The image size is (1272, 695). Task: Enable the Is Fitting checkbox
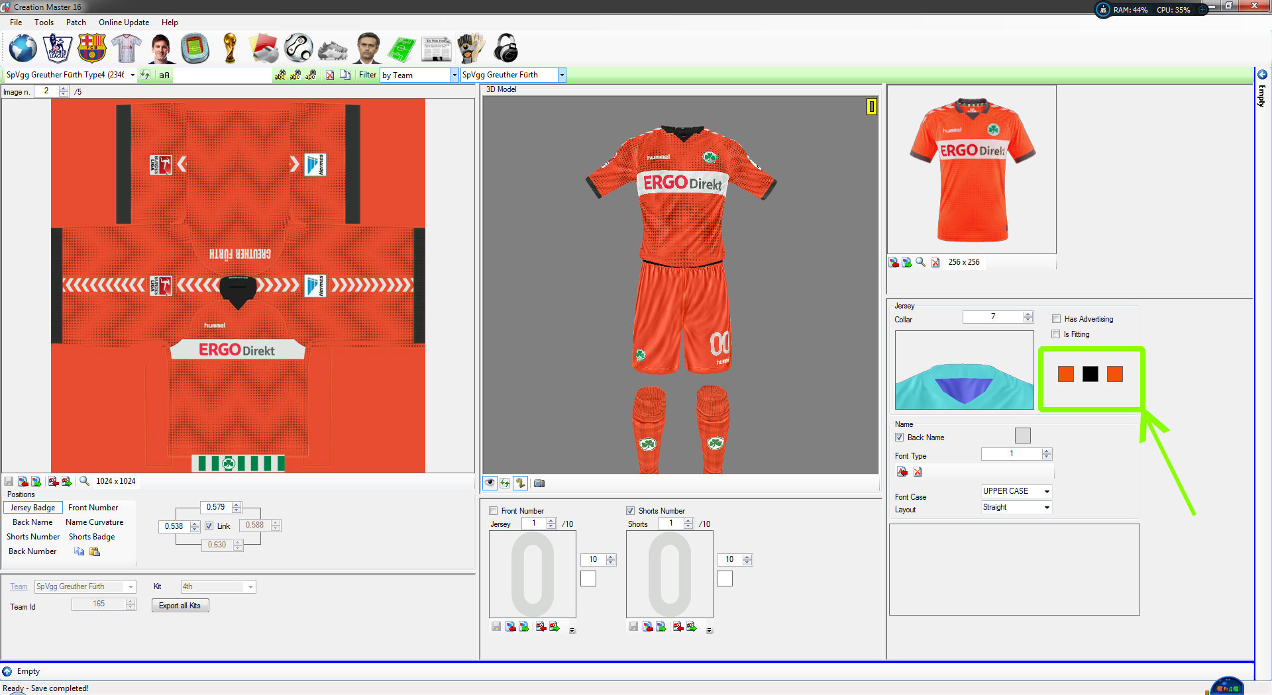point(1057,334)
